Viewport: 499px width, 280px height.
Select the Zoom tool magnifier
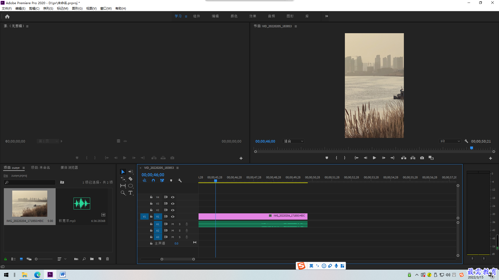click(x=123, y=193)
